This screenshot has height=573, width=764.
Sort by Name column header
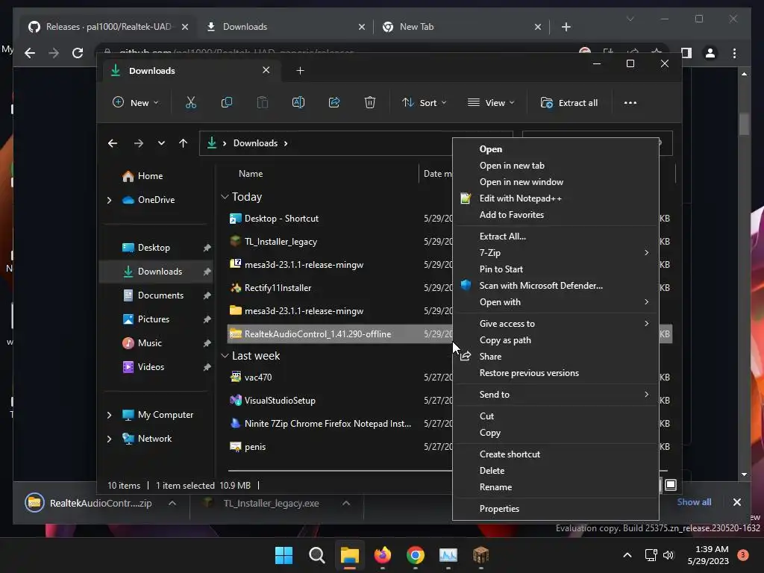(251, 174)
